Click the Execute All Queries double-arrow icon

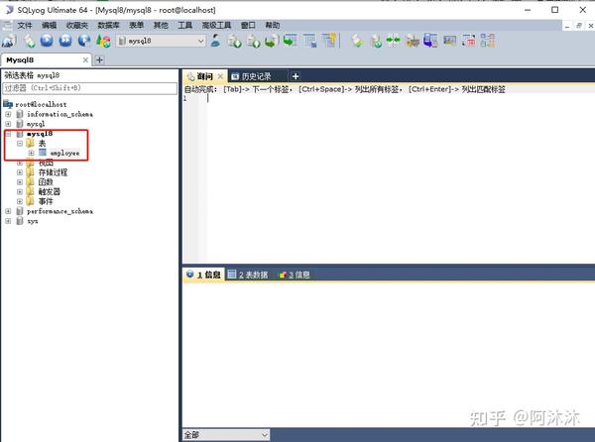[x=65, y=41]
